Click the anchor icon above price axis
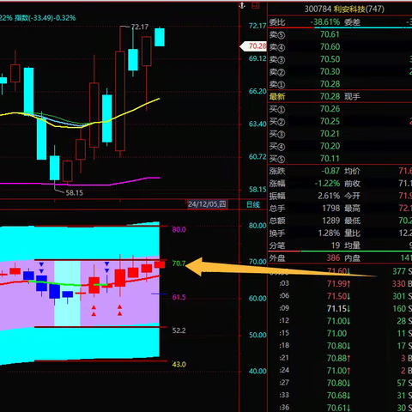This screenshot has height=412, width=412. (x=242, y=5)
